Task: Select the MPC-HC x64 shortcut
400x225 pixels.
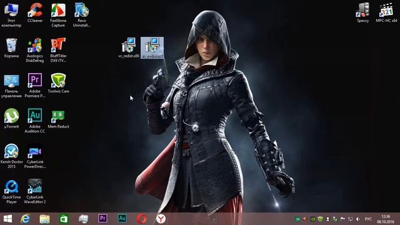Action: [386, 12]
